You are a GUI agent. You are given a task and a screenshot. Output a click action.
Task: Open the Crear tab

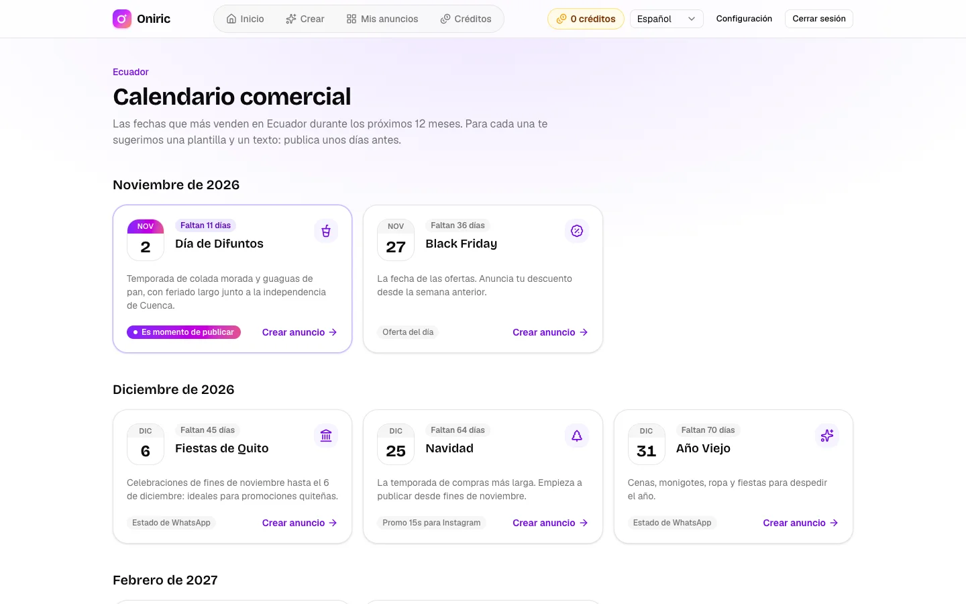tap(305, 19)
